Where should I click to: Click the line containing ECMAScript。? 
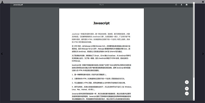tap(76, 61)
